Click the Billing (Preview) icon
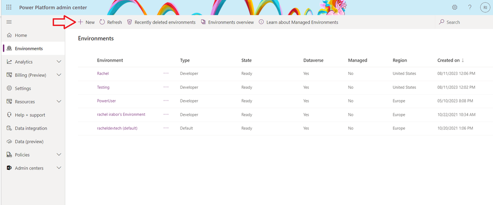This screenshot has width=493, height=205. tap(9, 75)
